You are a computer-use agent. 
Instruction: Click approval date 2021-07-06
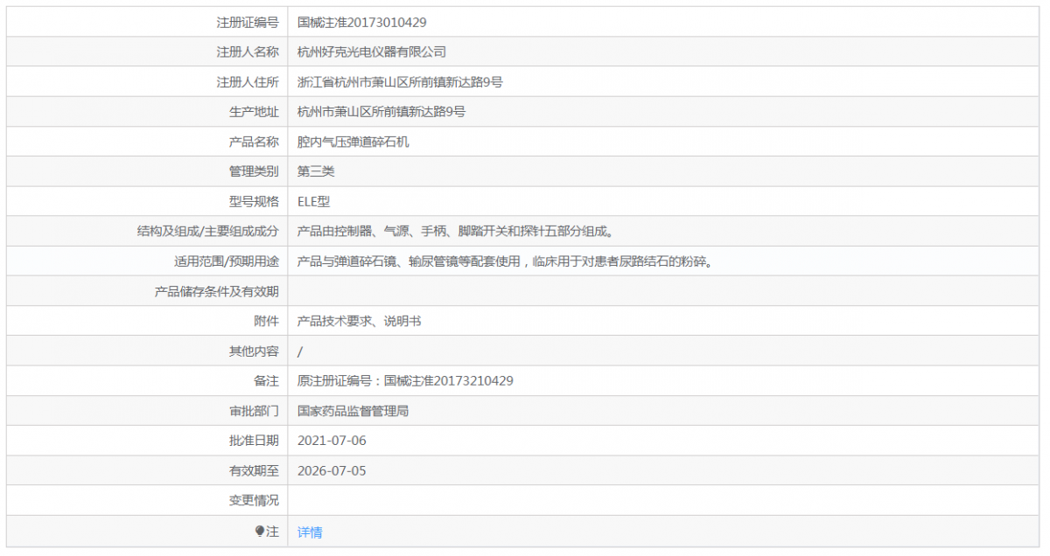(x=332, y=440)
